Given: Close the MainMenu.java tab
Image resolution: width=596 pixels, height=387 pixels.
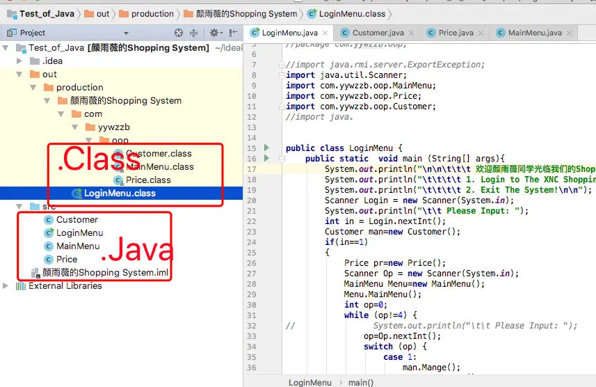Looking at the screenshot, I should point(569,33).
